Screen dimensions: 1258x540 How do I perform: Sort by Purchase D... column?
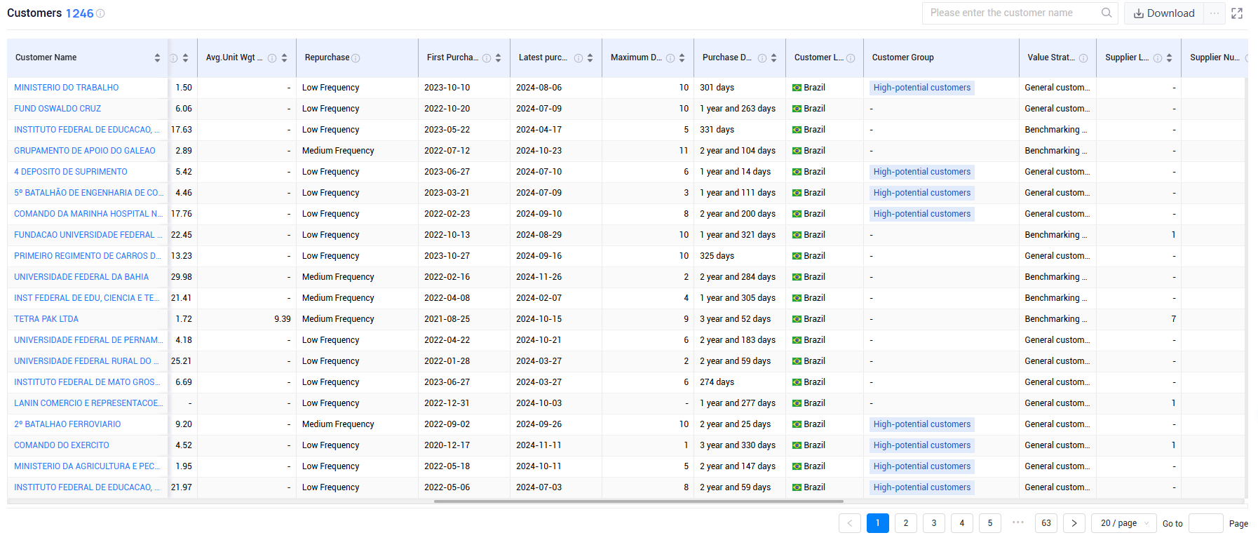(773, 58)
